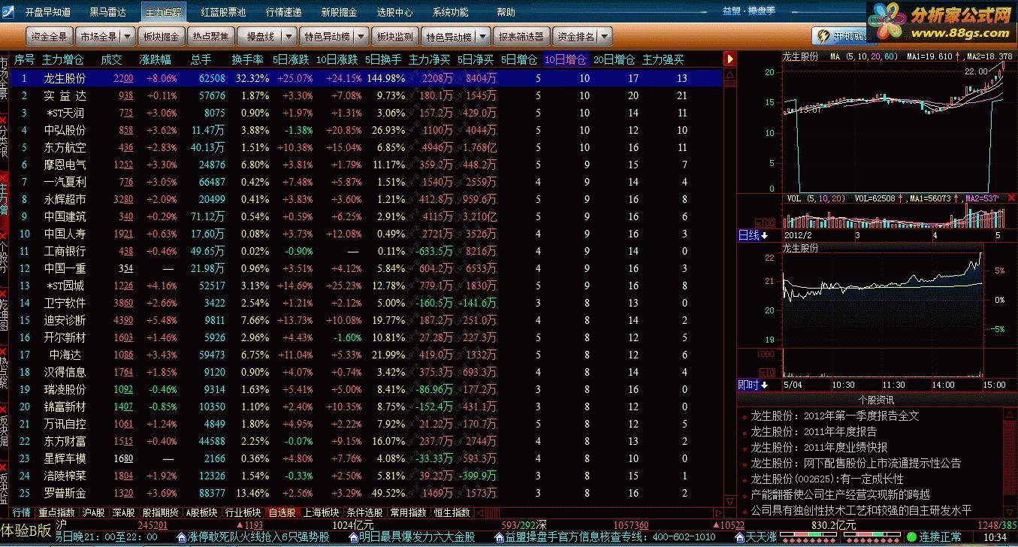
Task: Click the x100 volume scale marker
Action: 766,223
